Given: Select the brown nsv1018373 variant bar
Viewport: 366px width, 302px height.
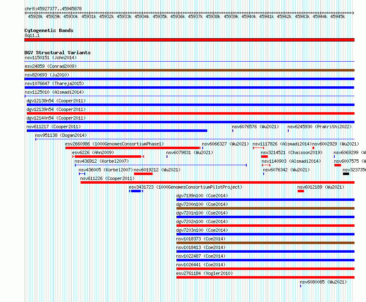Looking at the screenshot, I should 265,243.
